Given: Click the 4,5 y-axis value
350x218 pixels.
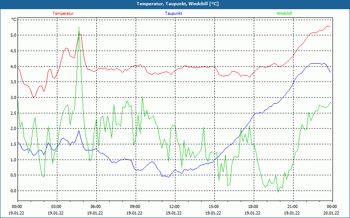Looking at the screenshot, I should pyautogui.click(x=14, y=51).
